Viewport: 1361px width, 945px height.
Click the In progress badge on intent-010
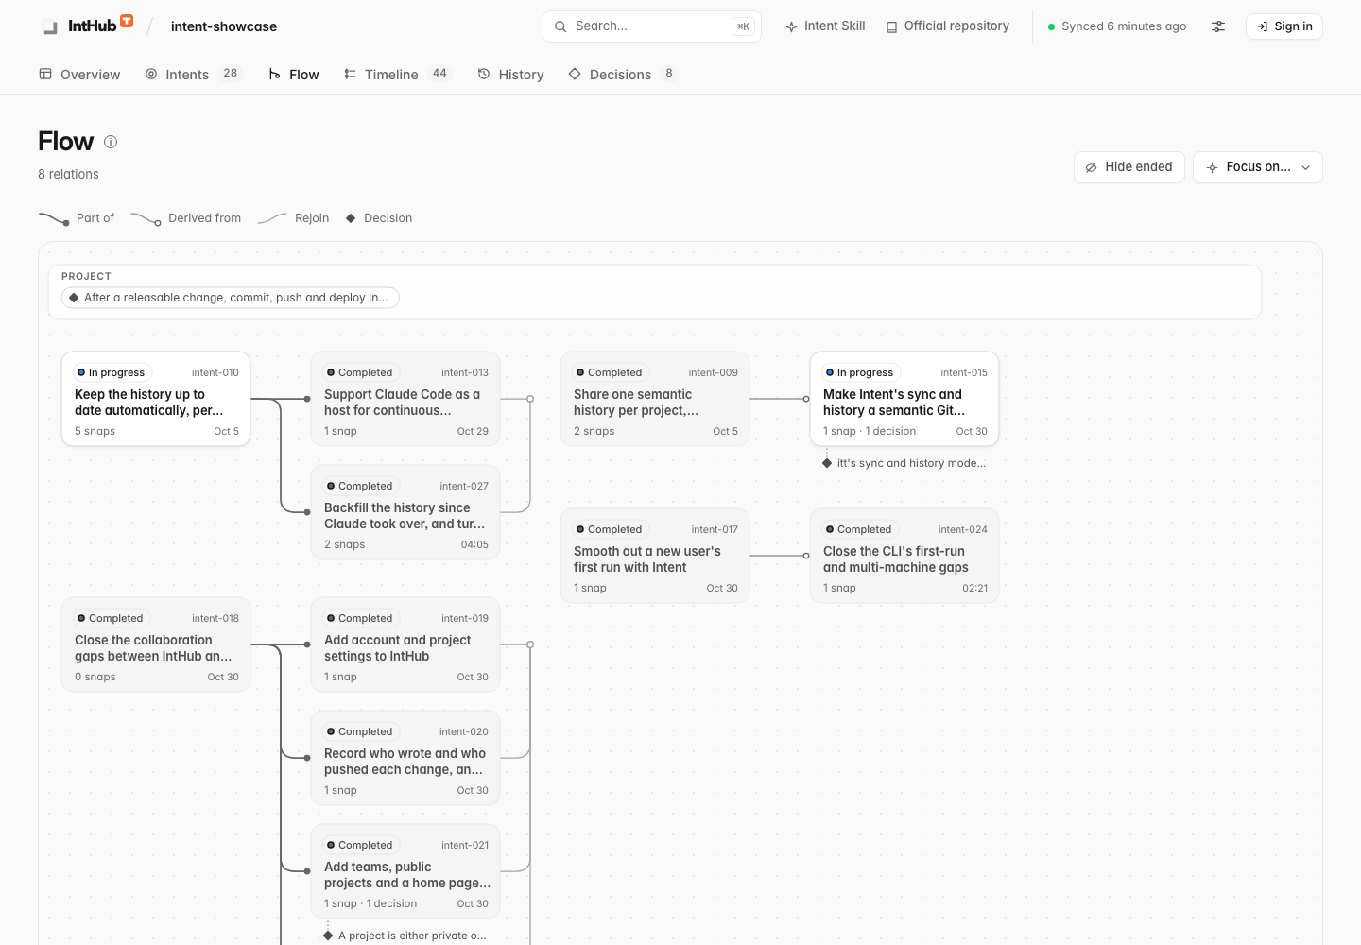tap(111, 372)
